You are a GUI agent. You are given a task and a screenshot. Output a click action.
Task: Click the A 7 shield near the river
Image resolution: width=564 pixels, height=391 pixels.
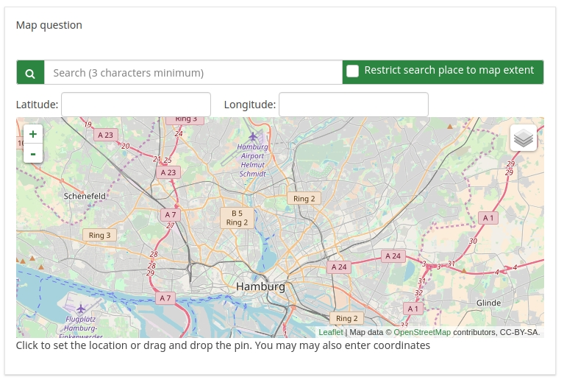pos(165,298)
